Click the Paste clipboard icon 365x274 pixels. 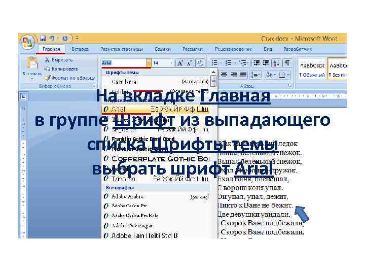click(31, 63)
